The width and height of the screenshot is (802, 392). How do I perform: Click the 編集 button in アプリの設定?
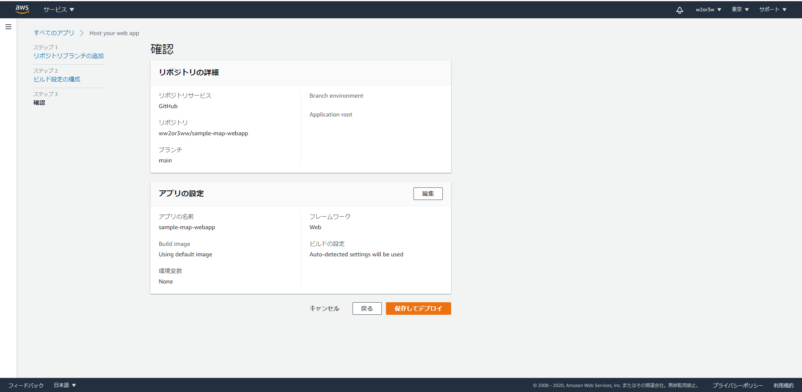[x=428, y=194]
